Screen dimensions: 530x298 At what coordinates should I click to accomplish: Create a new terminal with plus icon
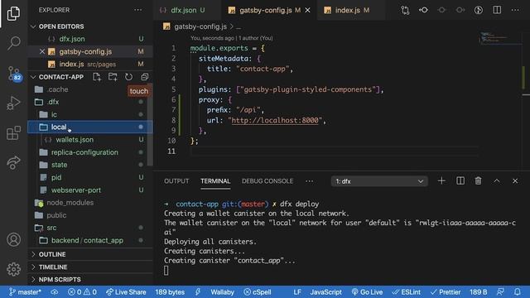coord(441,181)
